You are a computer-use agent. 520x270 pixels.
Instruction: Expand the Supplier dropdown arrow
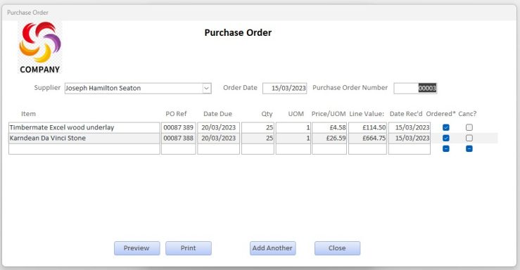coord(207,89)
